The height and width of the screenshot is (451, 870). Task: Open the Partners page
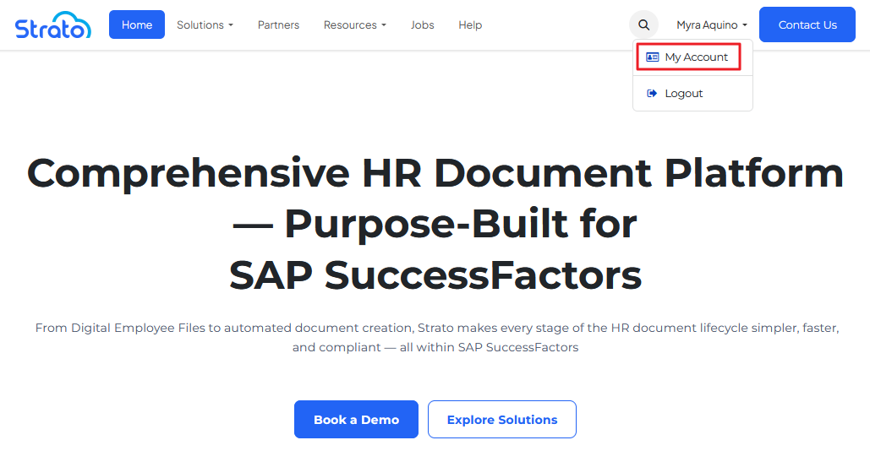[x=278, y=25]
